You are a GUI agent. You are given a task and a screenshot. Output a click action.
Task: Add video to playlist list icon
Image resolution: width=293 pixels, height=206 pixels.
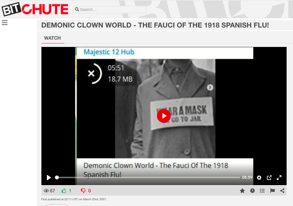262,191
